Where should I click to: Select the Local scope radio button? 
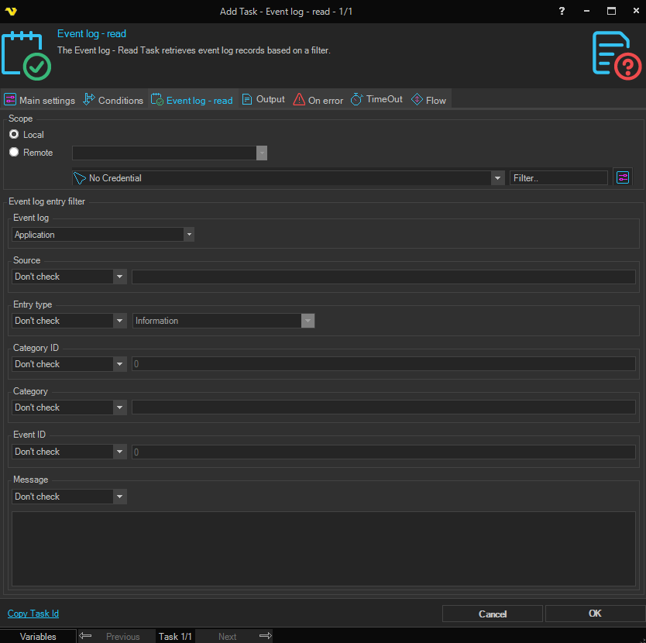point(14,135)
